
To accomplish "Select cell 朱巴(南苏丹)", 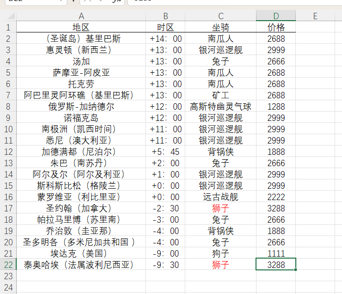I will coord(81,163).
